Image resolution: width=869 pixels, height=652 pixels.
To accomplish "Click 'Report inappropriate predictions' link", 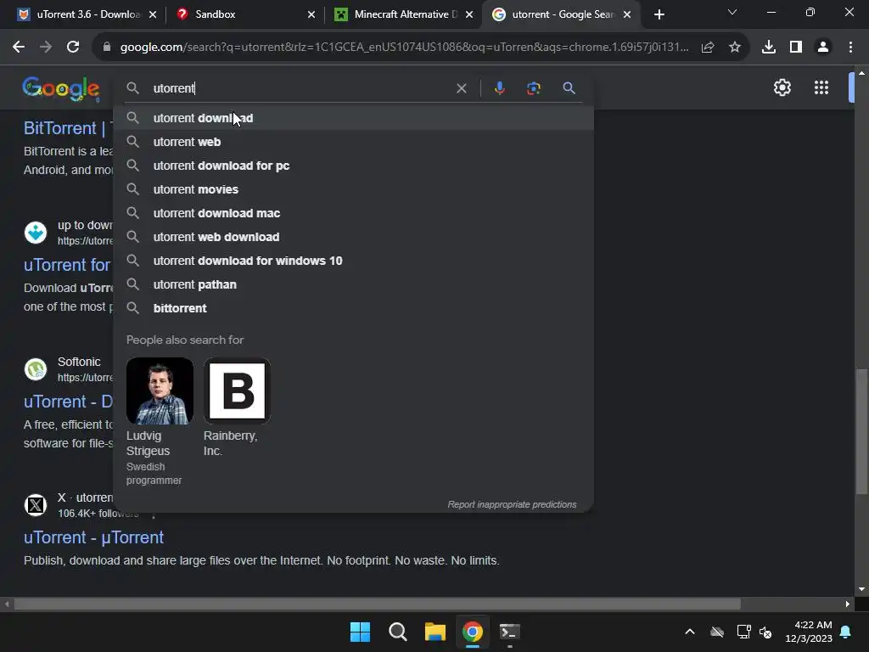I will [x=512, y=504].
